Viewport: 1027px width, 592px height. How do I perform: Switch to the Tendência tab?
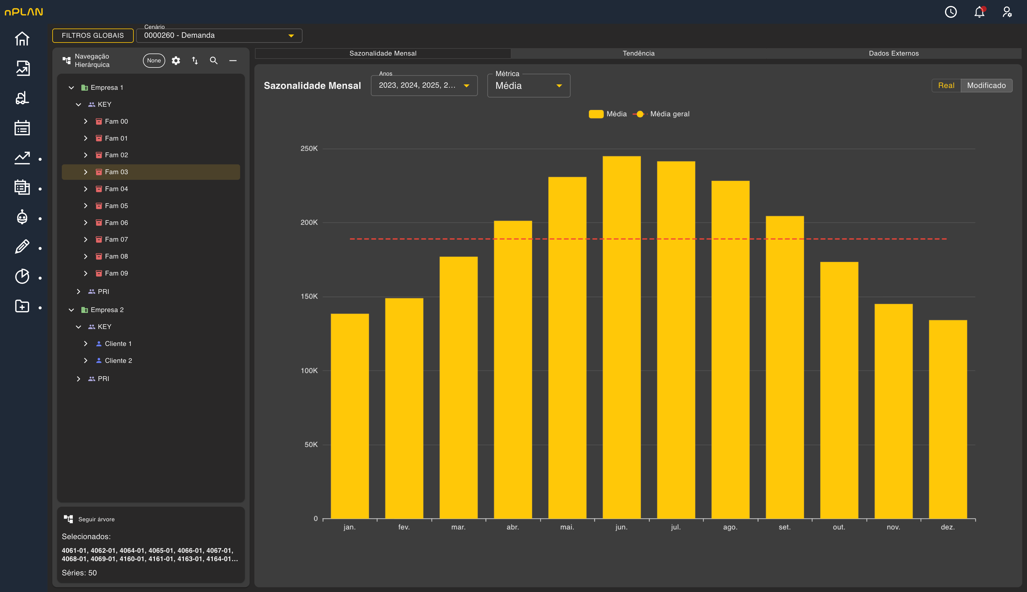[638, 53]
